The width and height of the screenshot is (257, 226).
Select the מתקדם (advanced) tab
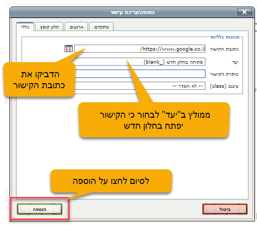tap(102, 27)
